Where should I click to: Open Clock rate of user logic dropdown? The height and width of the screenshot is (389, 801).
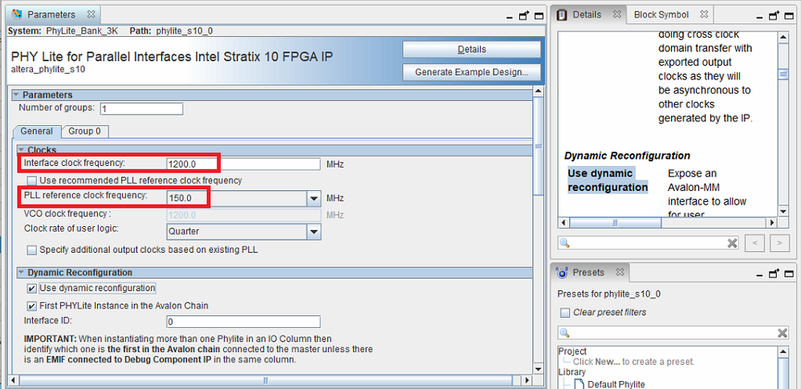pyautogui.click(x=313, y=232)
